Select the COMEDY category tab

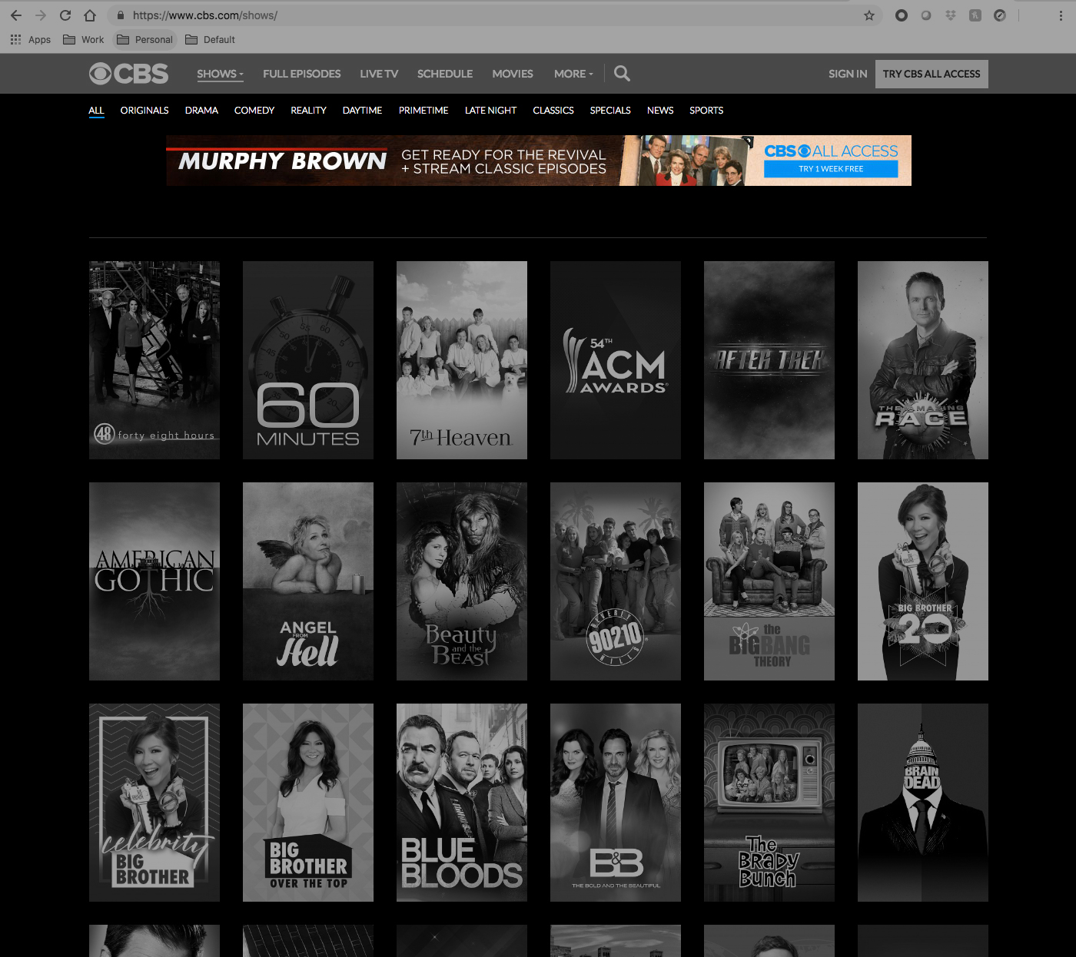254,111
